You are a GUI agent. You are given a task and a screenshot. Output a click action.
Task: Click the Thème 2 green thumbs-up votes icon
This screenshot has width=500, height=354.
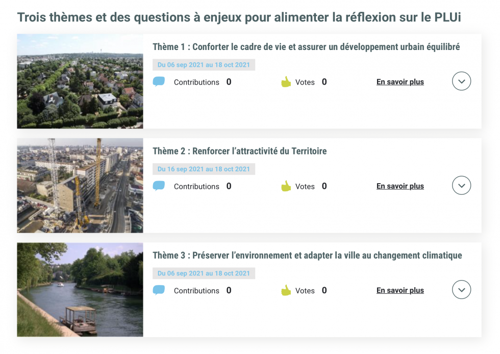286,186
